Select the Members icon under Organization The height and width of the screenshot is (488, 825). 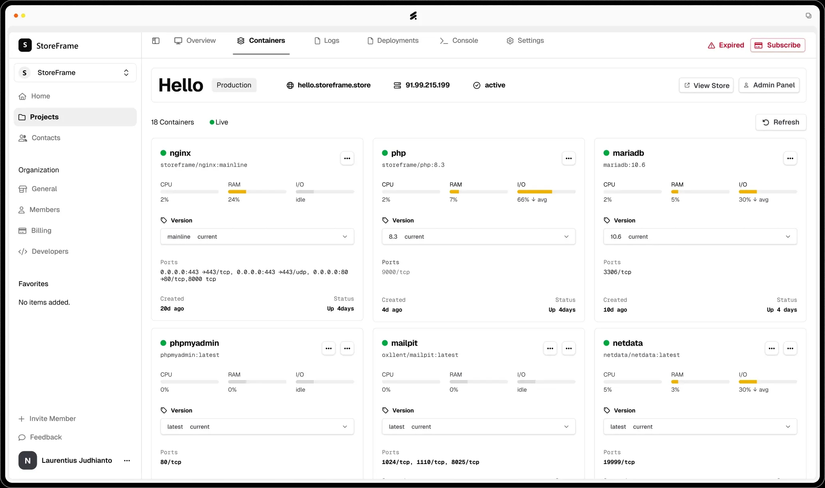tap(23, 209)
